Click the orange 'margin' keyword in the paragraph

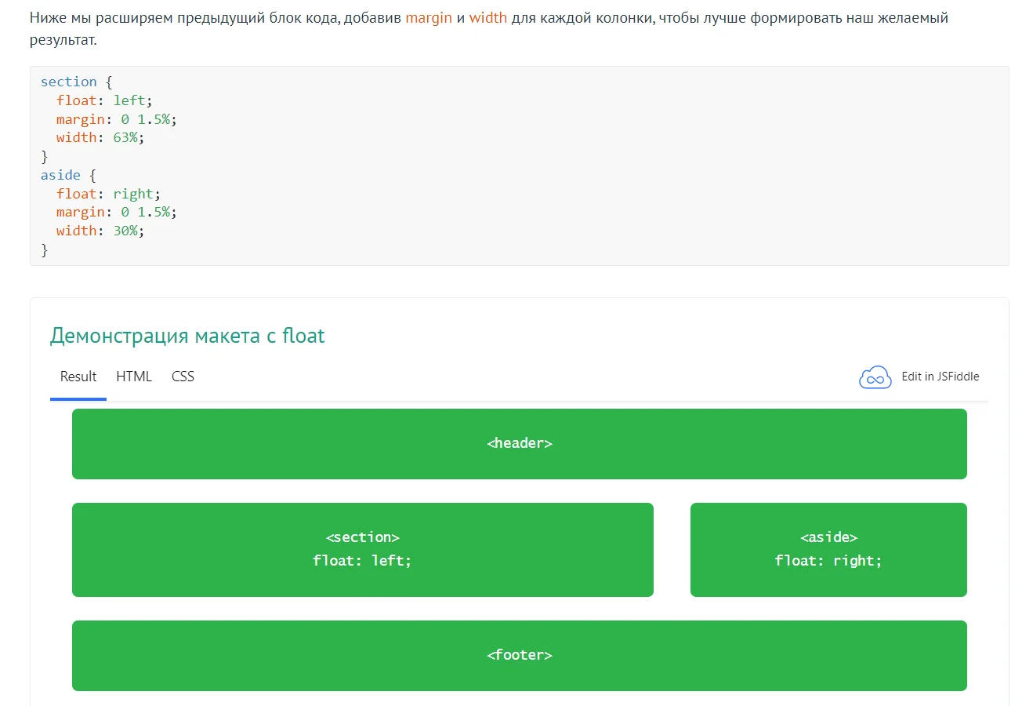click(429, 17)
